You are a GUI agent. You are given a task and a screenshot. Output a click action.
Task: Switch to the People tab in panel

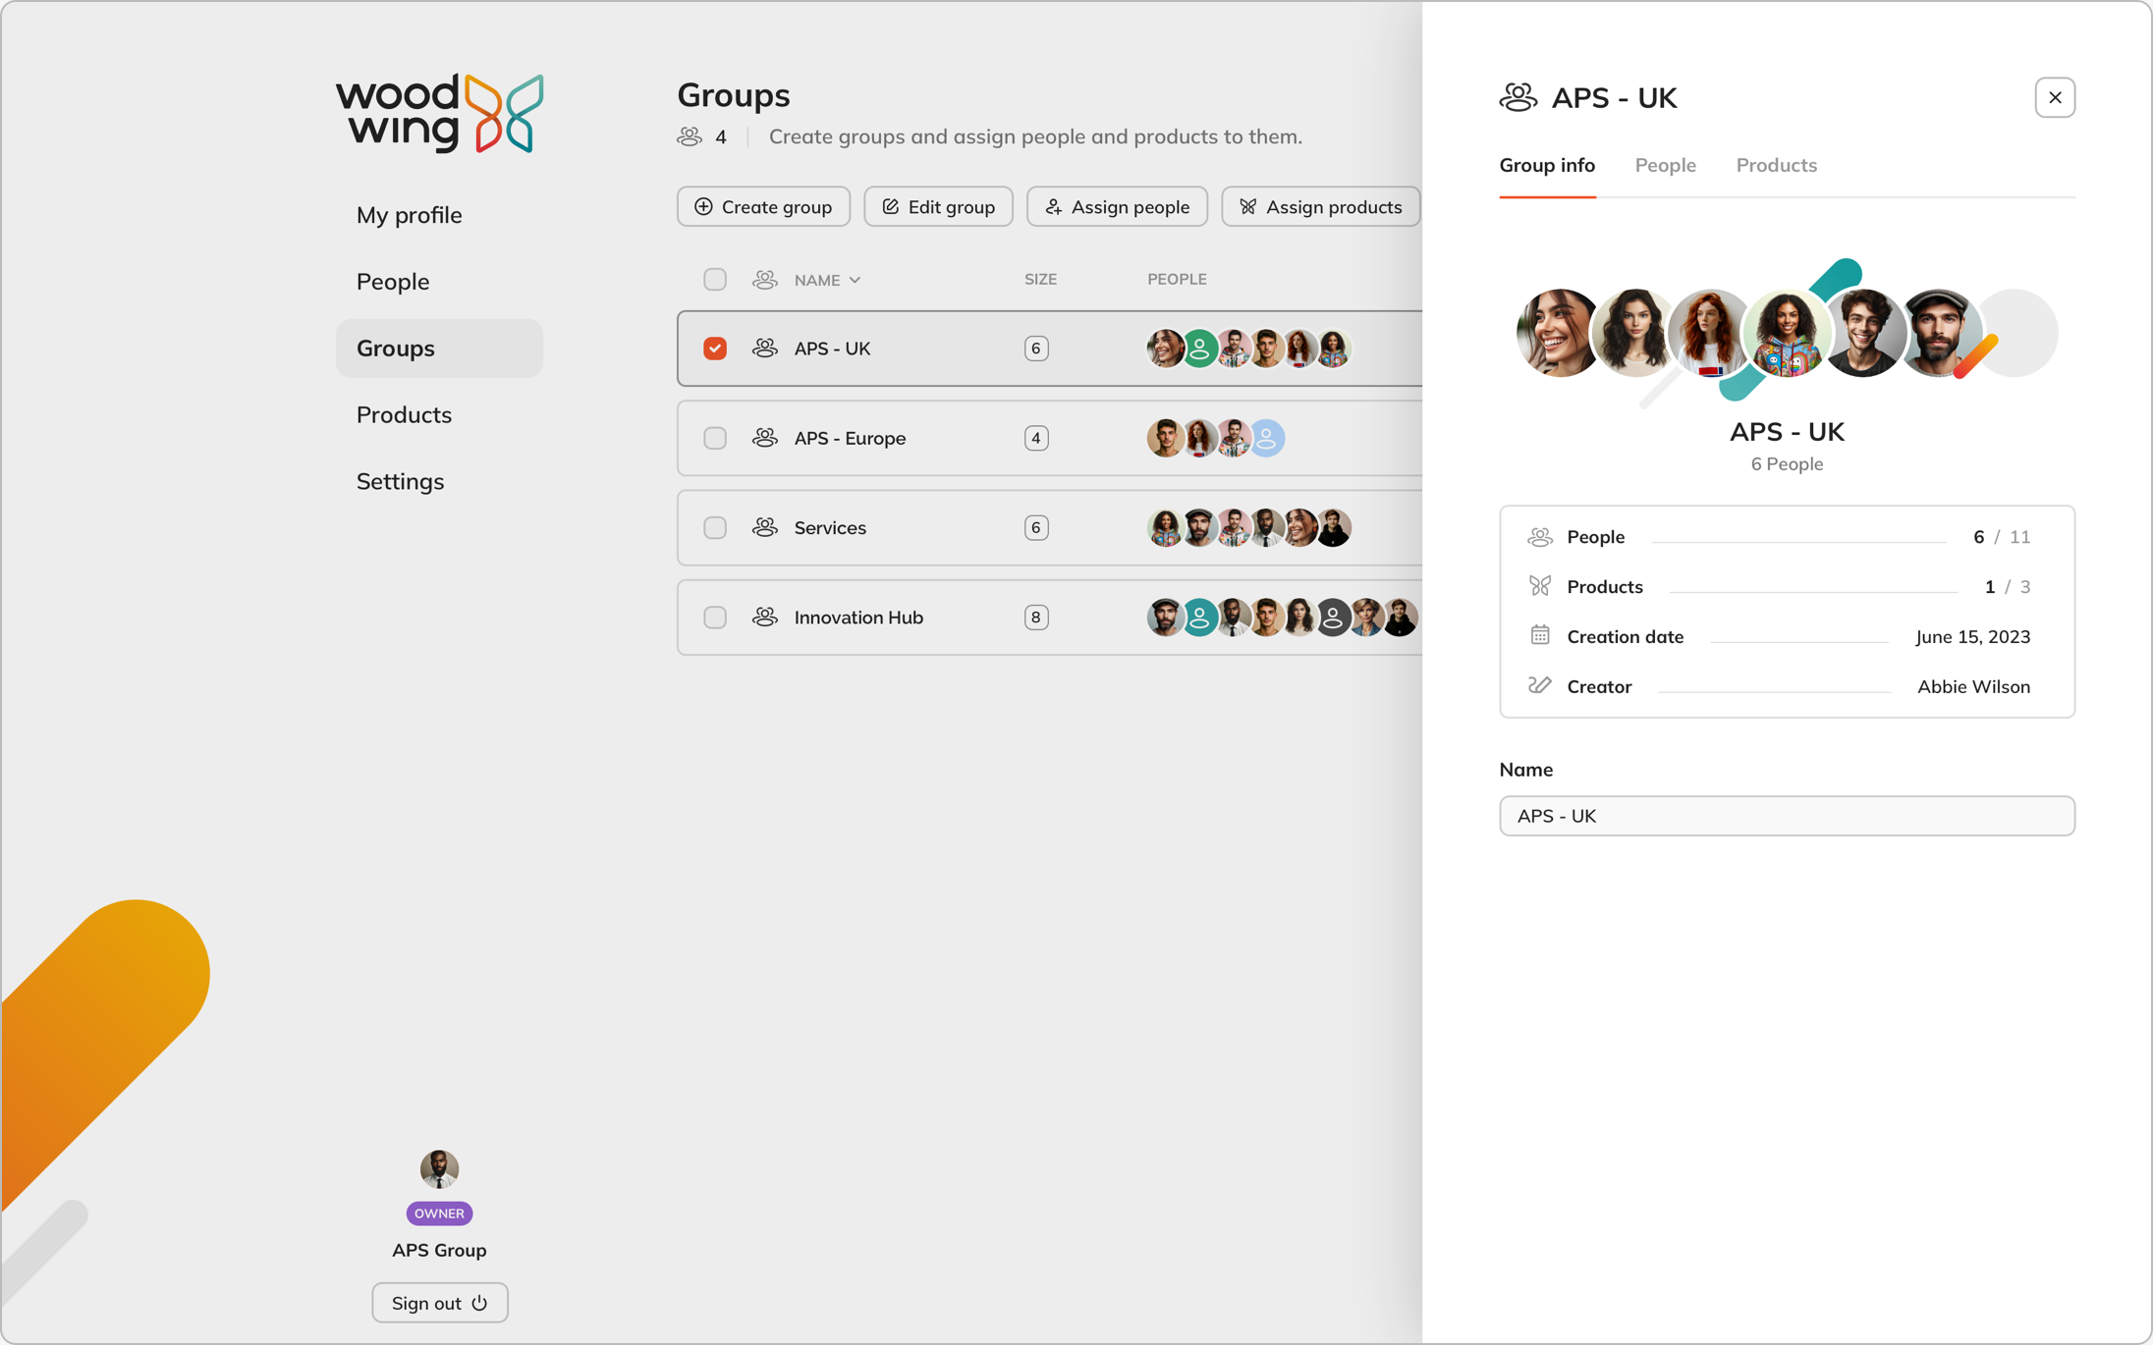(1665, 165)
